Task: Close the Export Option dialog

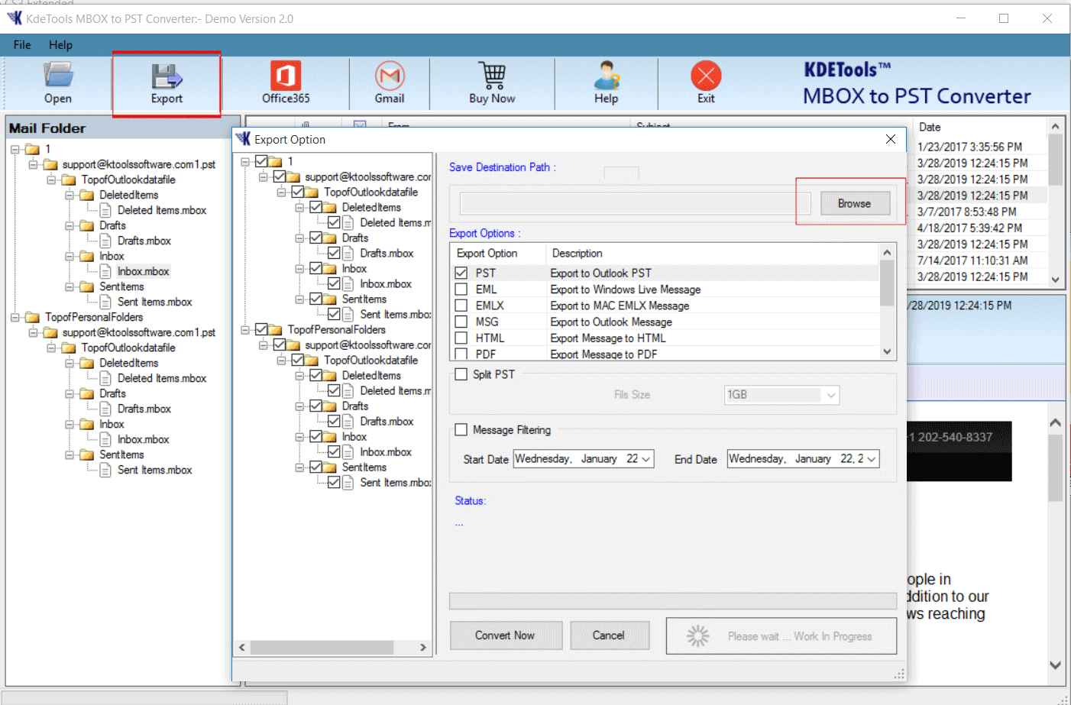Action: coord(890,138)
